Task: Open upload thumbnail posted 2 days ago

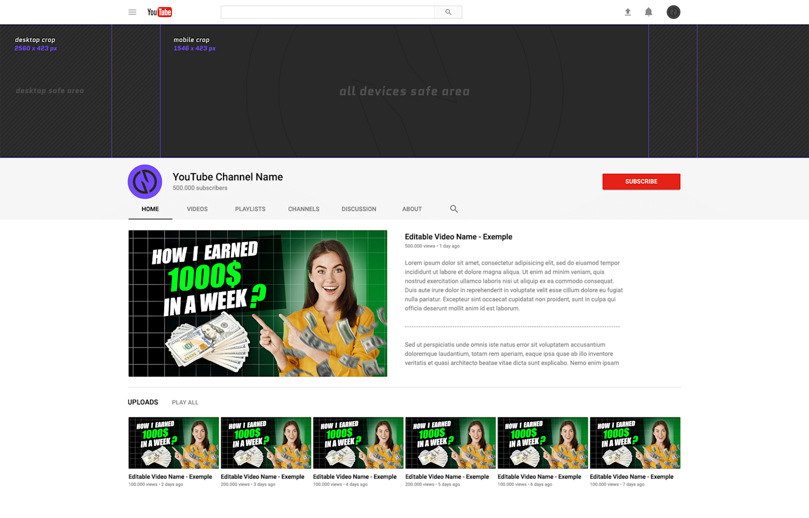Action: click(174, 443)
